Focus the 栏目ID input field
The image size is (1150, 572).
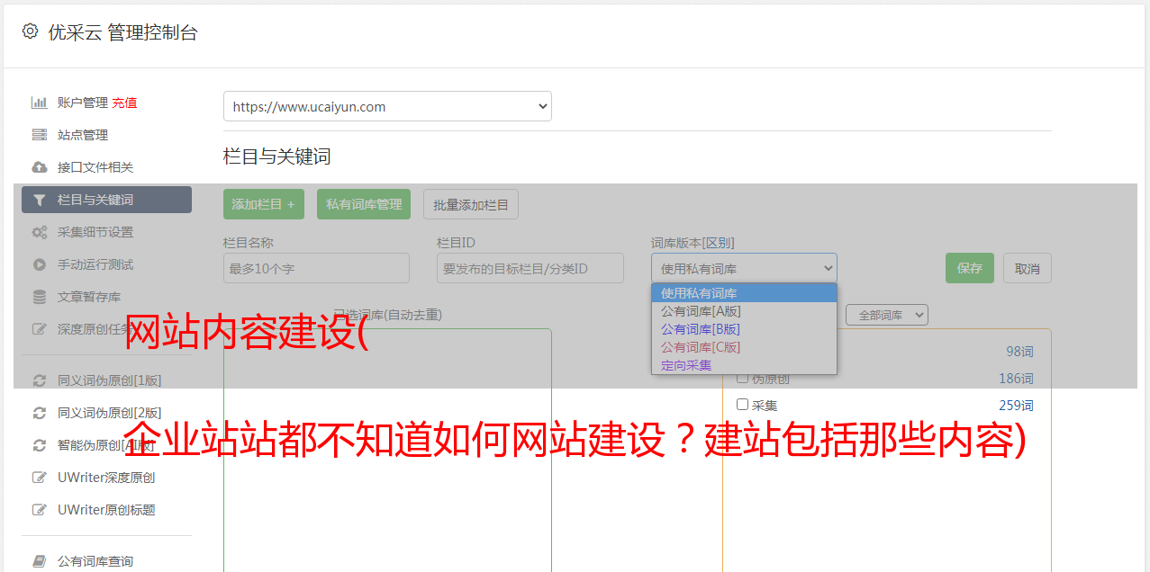530,268
